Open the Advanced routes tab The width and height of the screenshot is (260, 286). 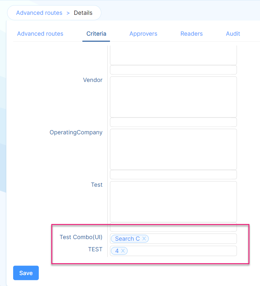40,34
